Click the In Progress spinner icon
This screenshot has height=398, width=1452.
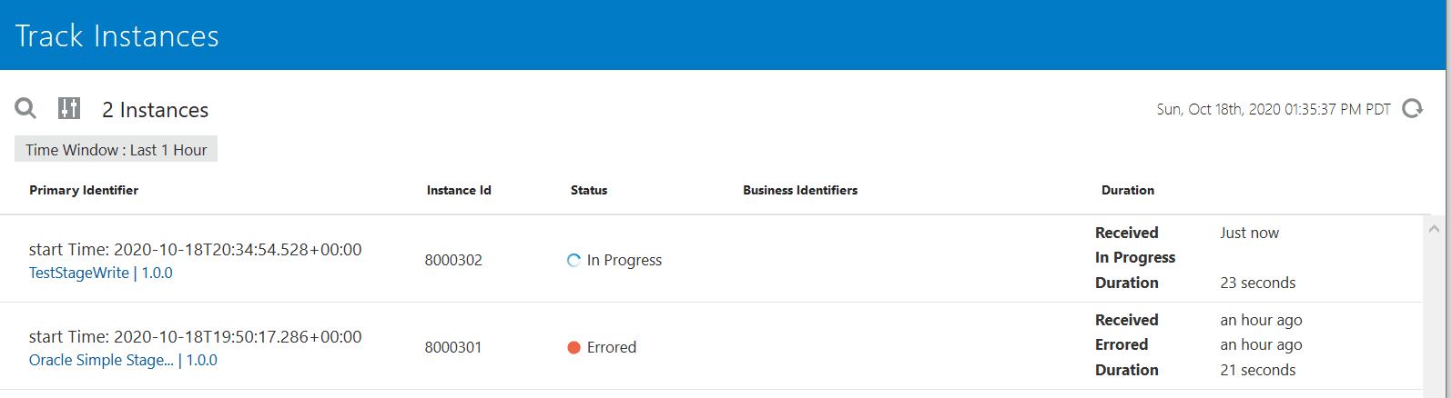[574, 261]
